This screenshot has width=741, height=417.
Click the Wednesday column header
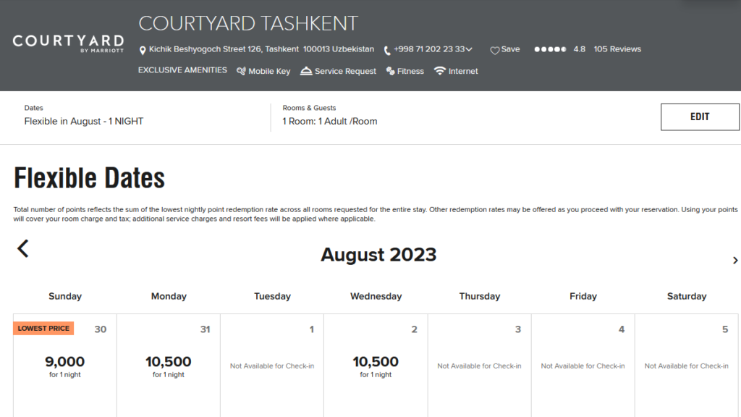(376, 296)
